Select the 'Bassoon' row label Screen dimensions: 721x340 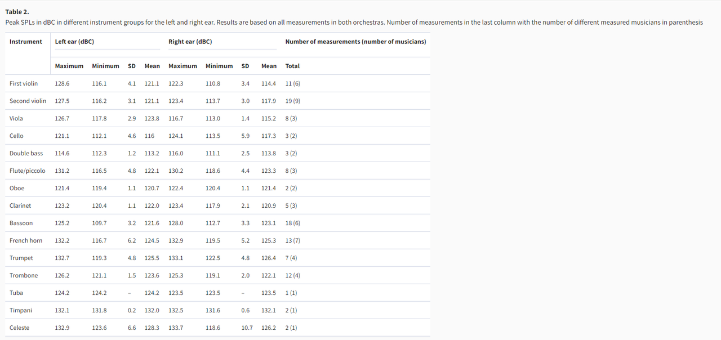pyautogui.click(x=21, y=223)
